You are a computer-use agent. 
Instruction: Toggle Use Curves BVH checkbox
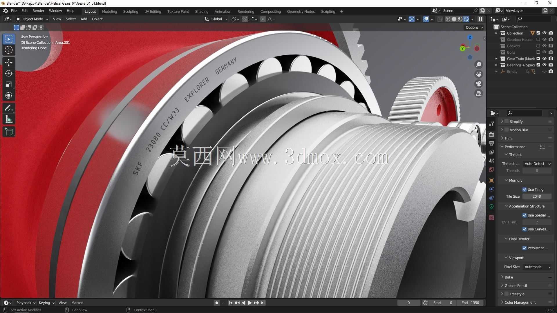click(x=525, y=229)
